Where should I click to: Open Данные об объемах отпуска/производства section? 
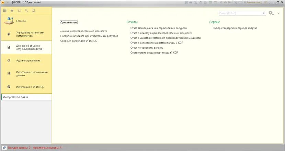coord(26,47)
